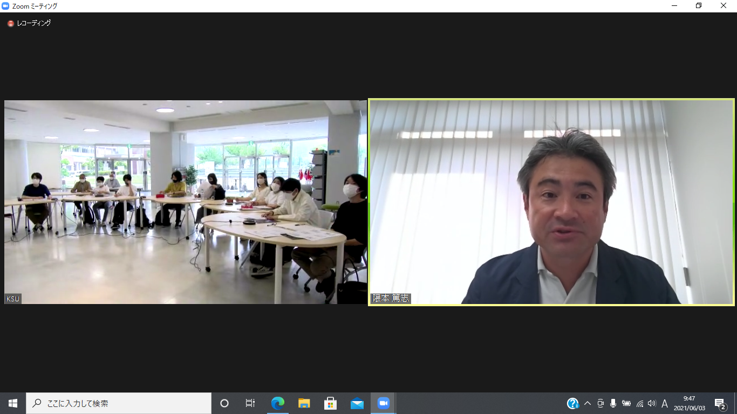Click the active Zoom taskbar icon
Viewport: 737px width, 414px height.
click(383, 403)
